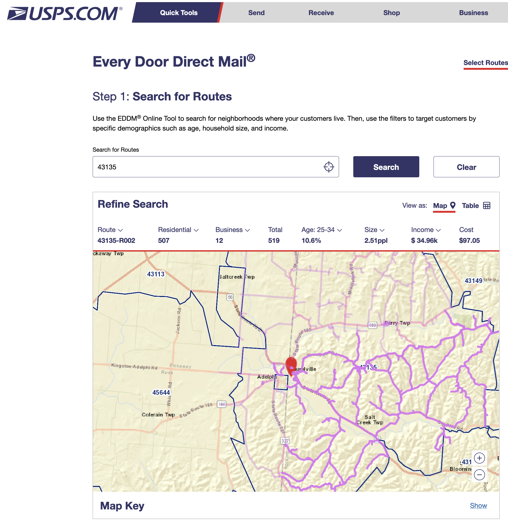This screenshot has height=529, width=508.
Task: Expand the Route sort dropdown
Action: click(110, 230)
